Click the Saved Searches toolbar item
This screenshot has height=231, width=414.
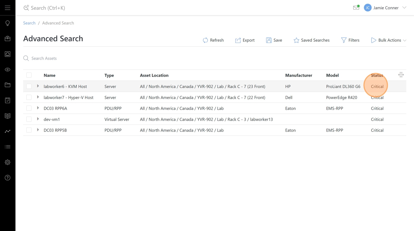click(311, 40)
